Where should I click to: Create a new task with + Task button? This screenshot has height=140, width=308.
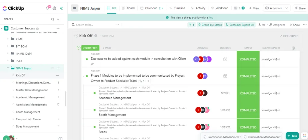(292, 136)
